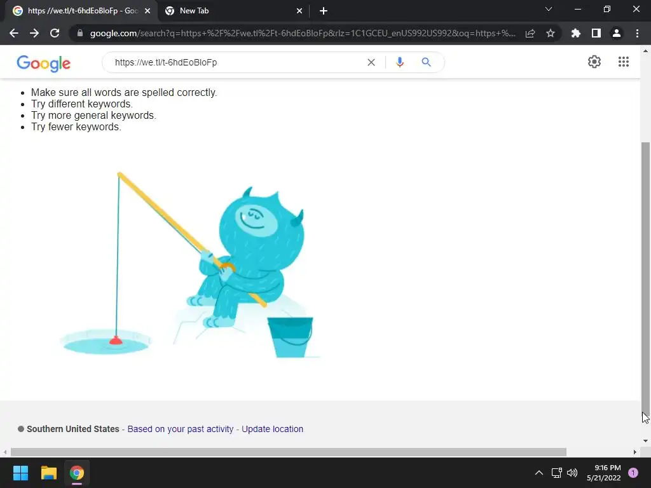Viewport: 651px width, 488px height.
Task: Click horizontal scrollbar right arrow
Action: click(x=635, y=452)
